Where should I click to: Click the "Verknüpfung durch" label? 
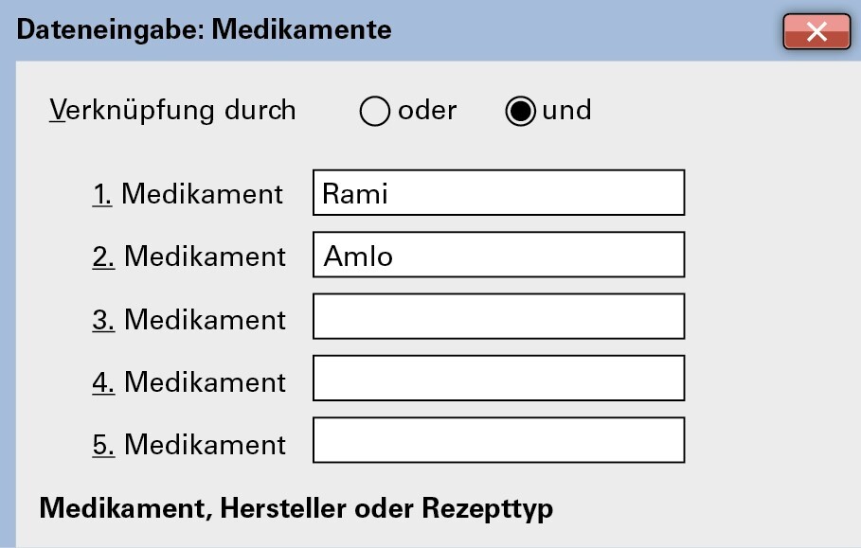(x=172, y=111)
